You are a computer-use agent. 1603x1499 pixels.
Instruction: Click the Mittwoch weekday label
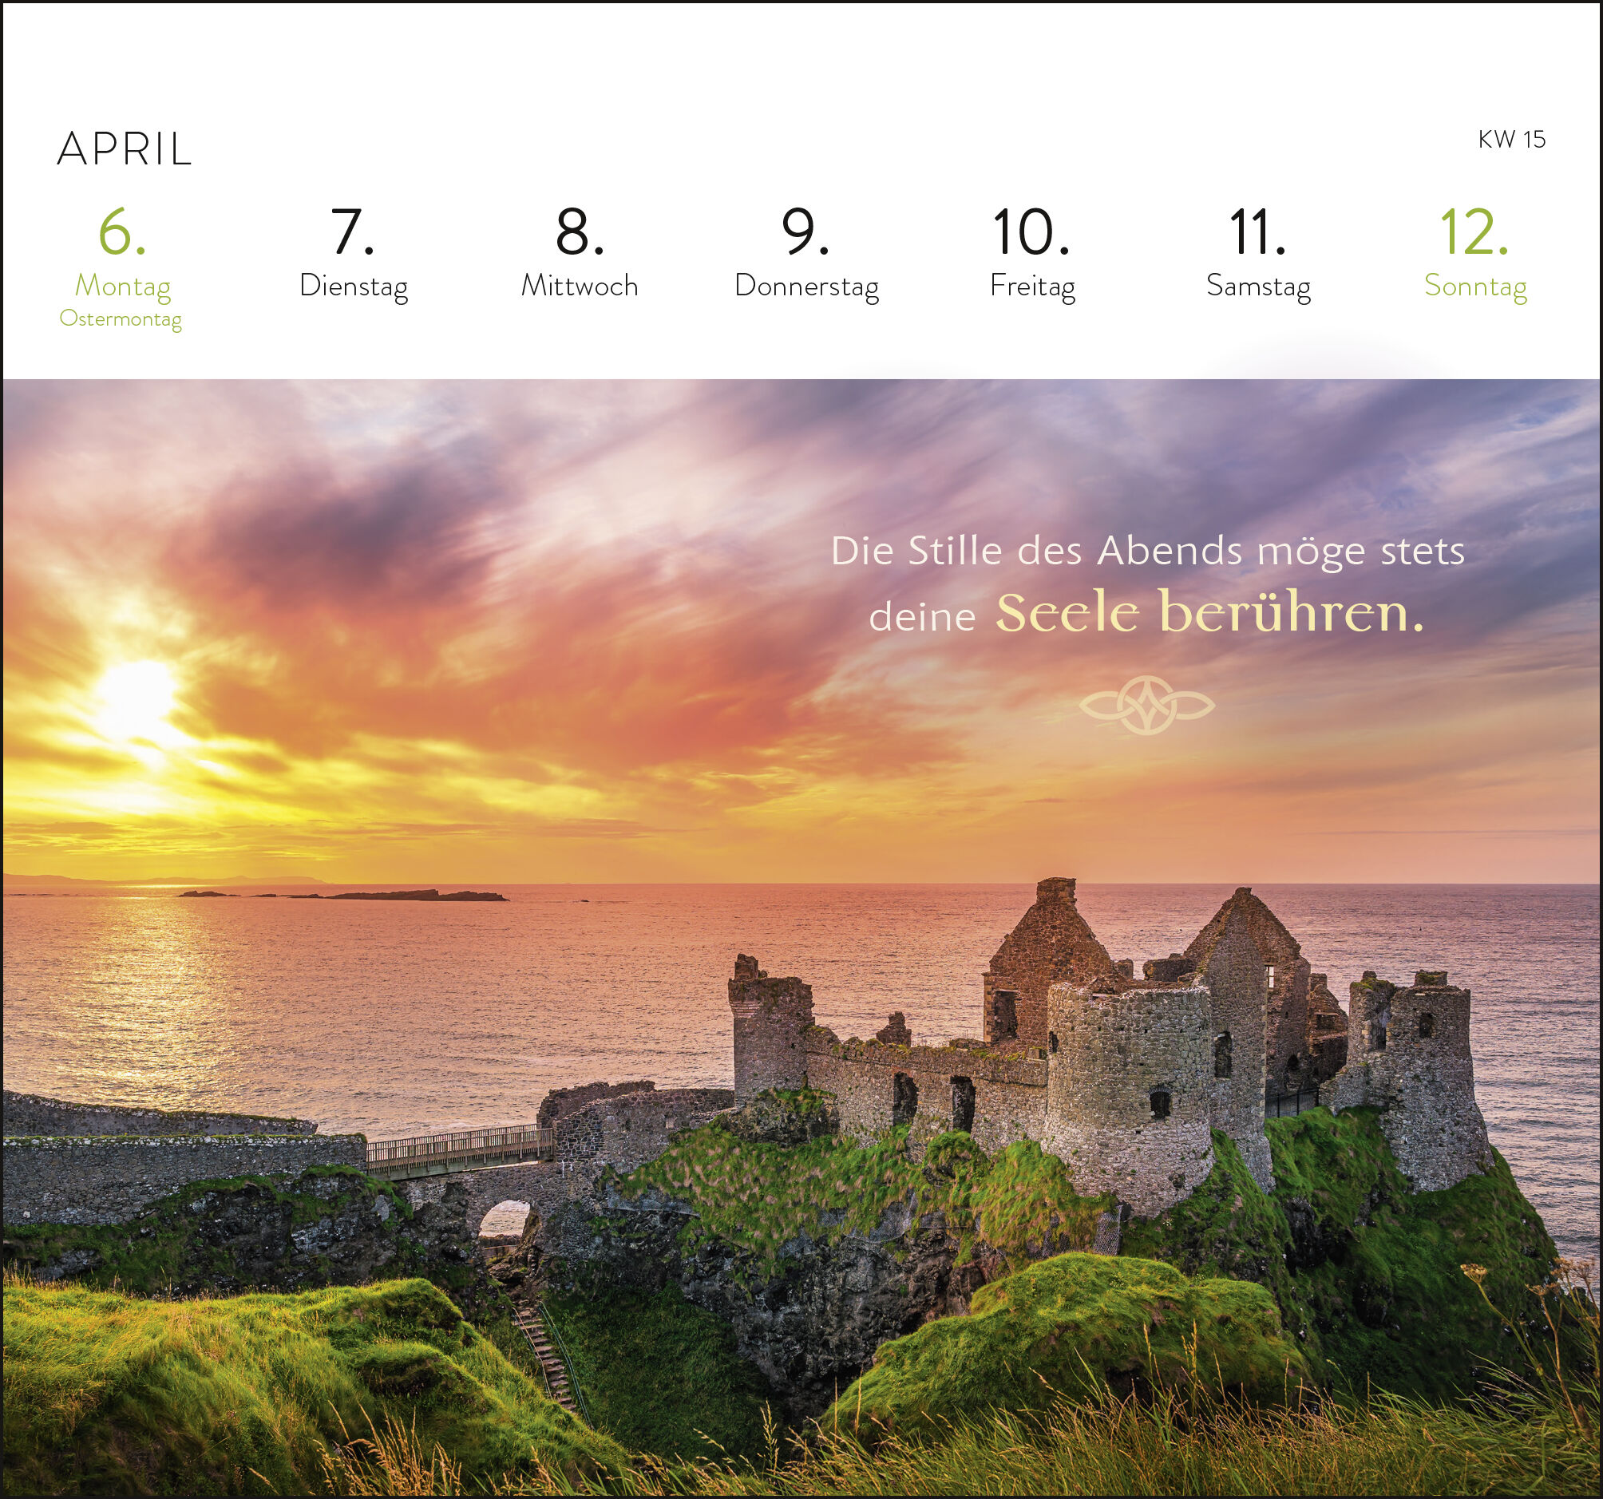[579, 287]
